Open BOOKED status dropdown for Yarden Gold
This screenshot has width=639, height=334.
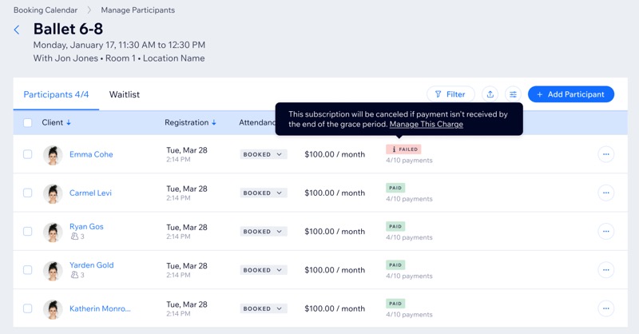tap(264, 270)
